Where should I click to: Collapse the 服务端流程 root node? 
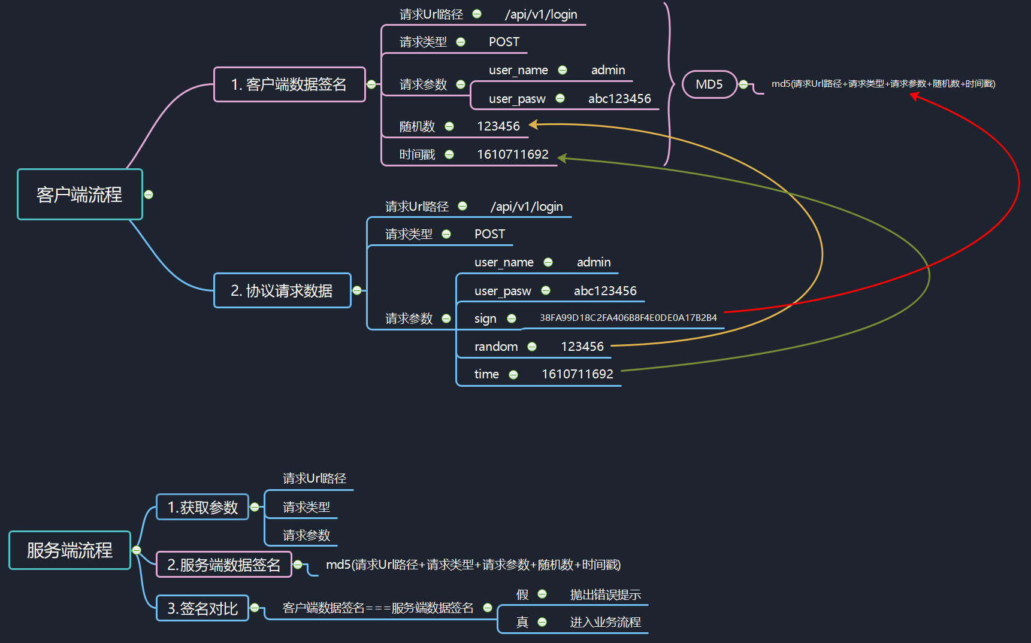pos(137,550)
